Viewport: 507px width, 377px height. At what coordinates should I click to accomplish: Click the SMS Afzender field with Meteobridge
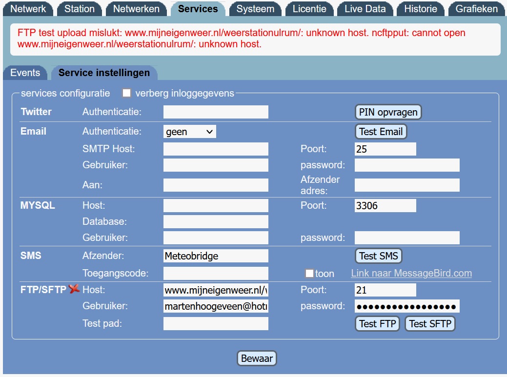tap(216, 256)
